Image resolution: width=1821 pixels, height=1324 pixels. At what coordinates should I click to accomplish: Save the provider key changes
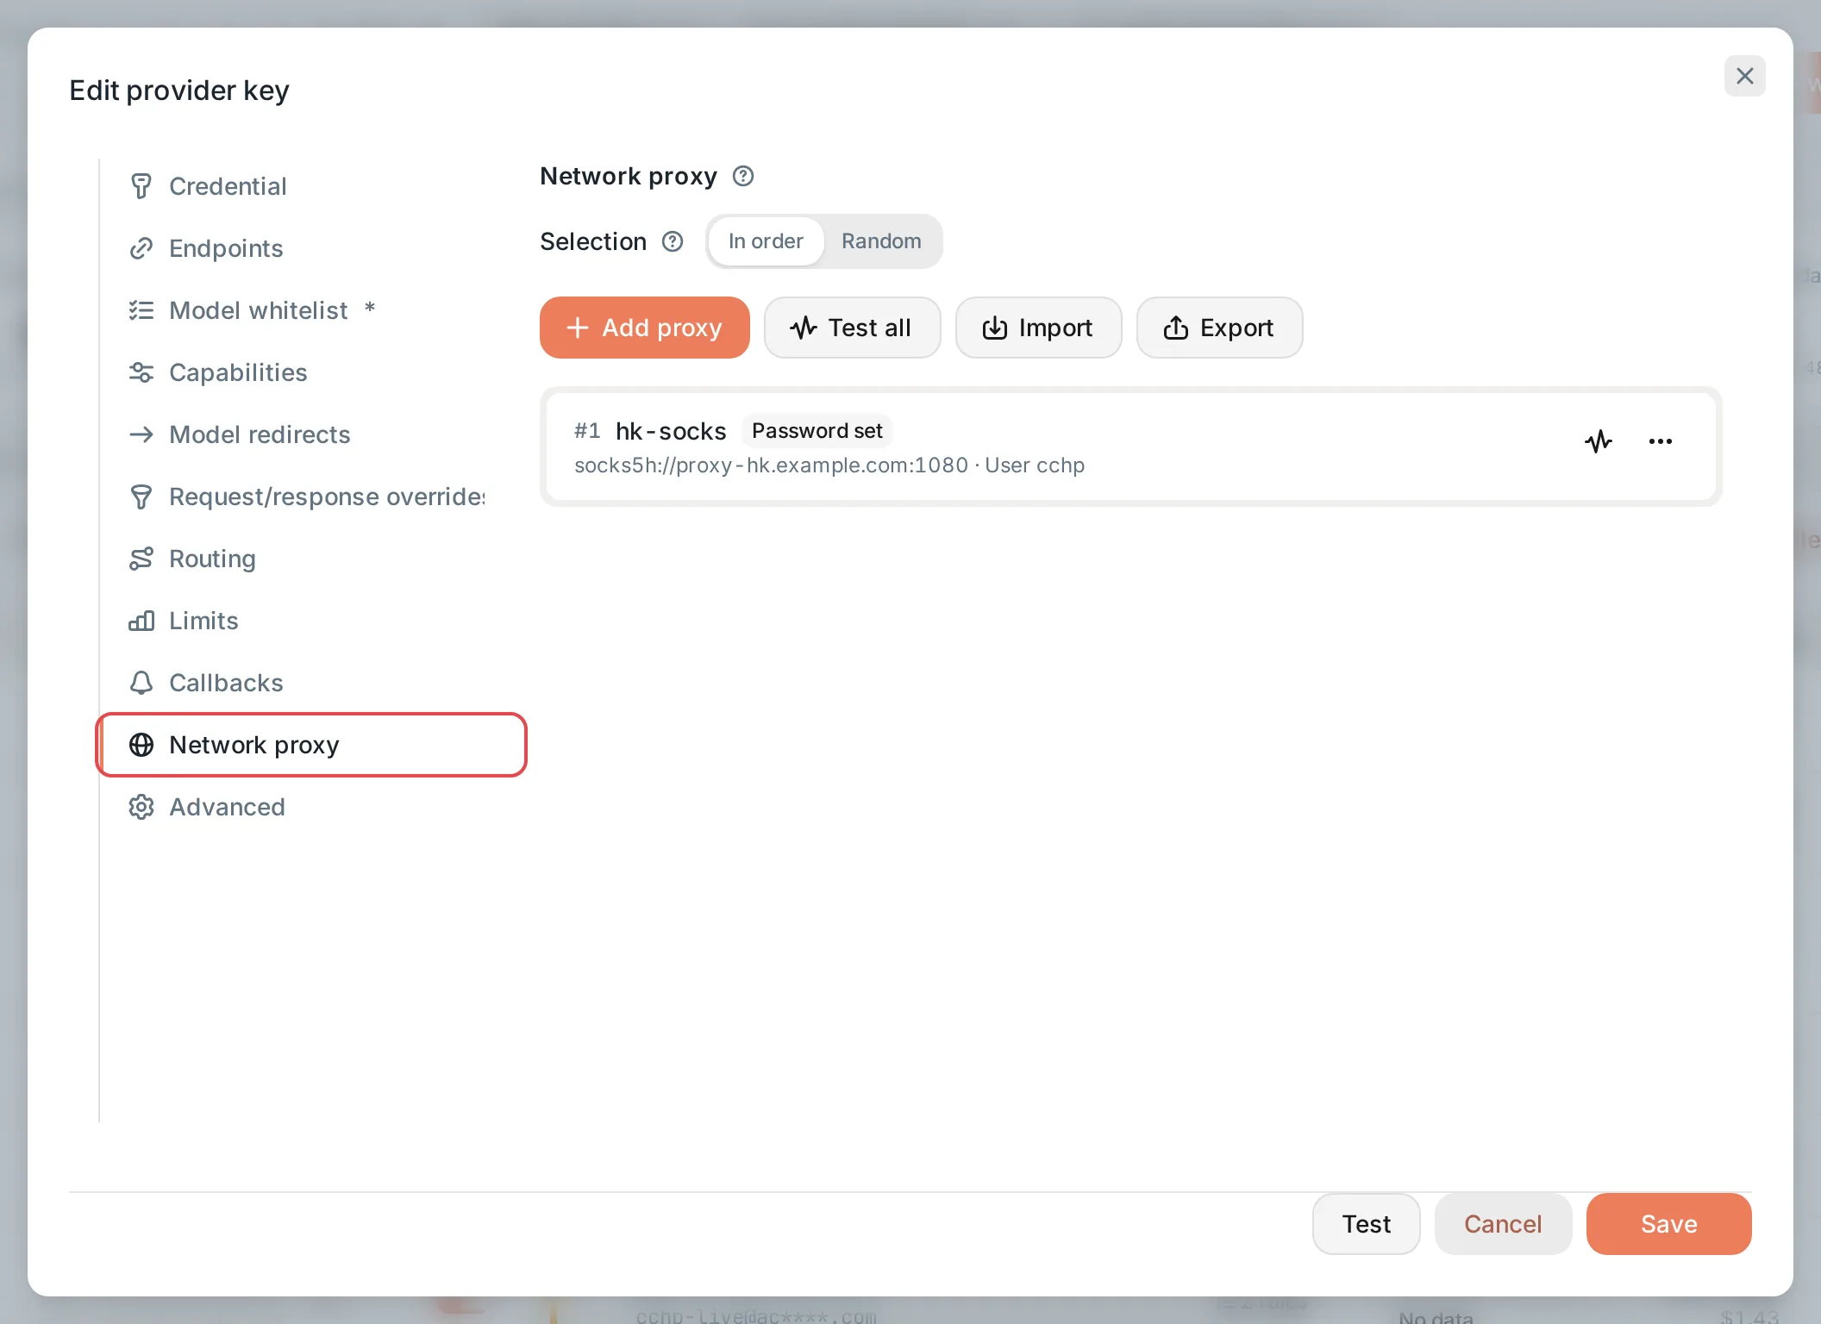click(1669, 1224)
